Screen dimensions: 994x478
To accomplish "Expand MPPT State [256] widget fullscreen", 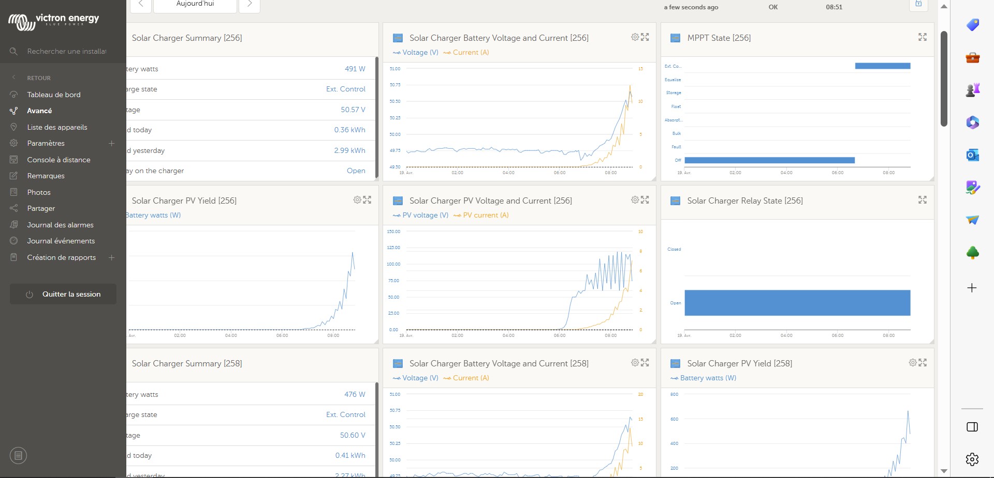I will (922, 37).
